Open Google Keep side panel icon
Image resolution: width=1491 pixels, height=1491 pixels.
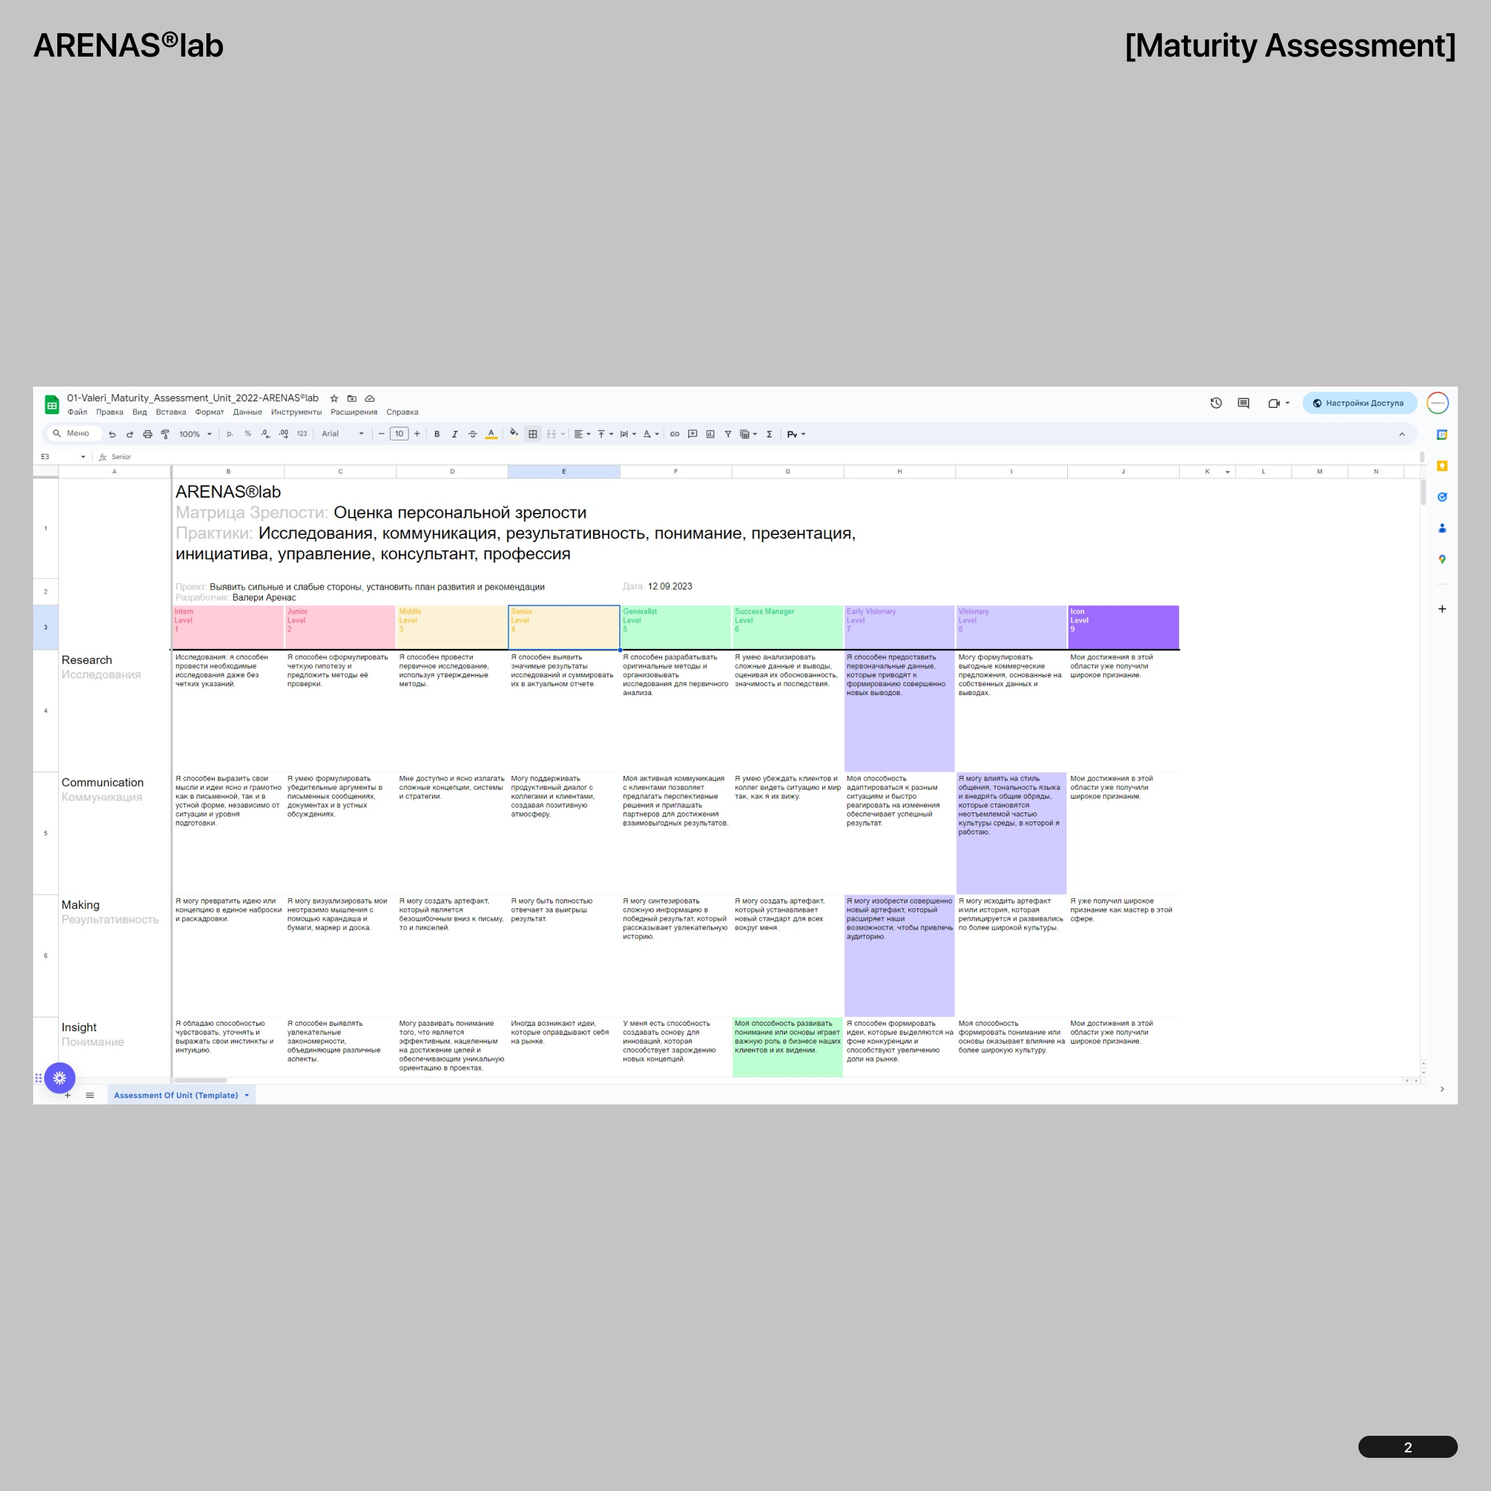(1441, 466)
